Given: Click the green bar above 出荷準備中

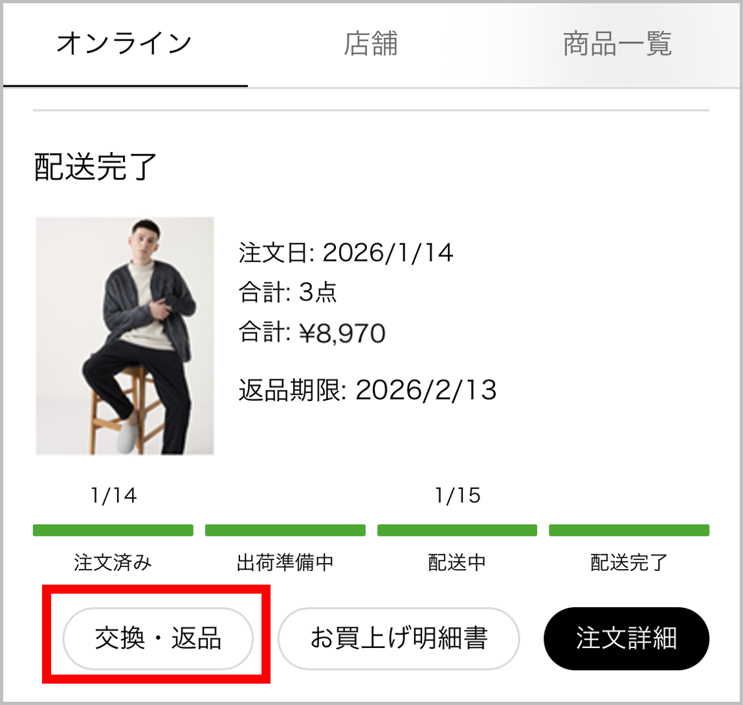Looking at the screenshot, I should 285,530.
